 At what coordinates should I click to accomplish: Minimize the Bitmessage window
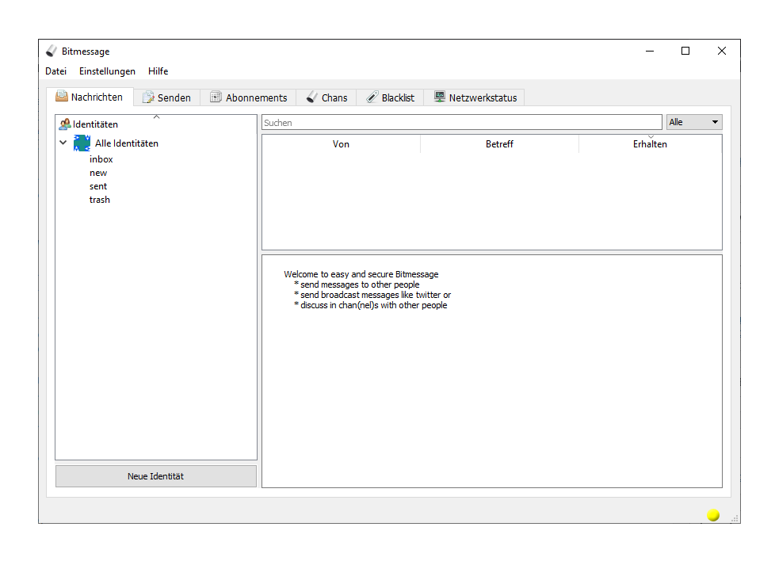click(x=650, y=51)
